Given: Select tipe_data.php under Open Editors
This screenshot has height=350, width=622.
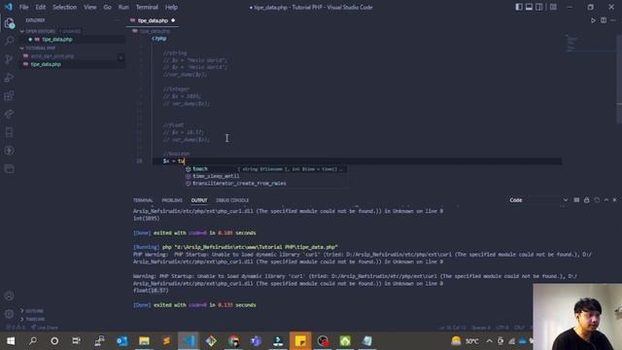Looking at the screenshot, I should pyautogui.click(x=57, y=39).
